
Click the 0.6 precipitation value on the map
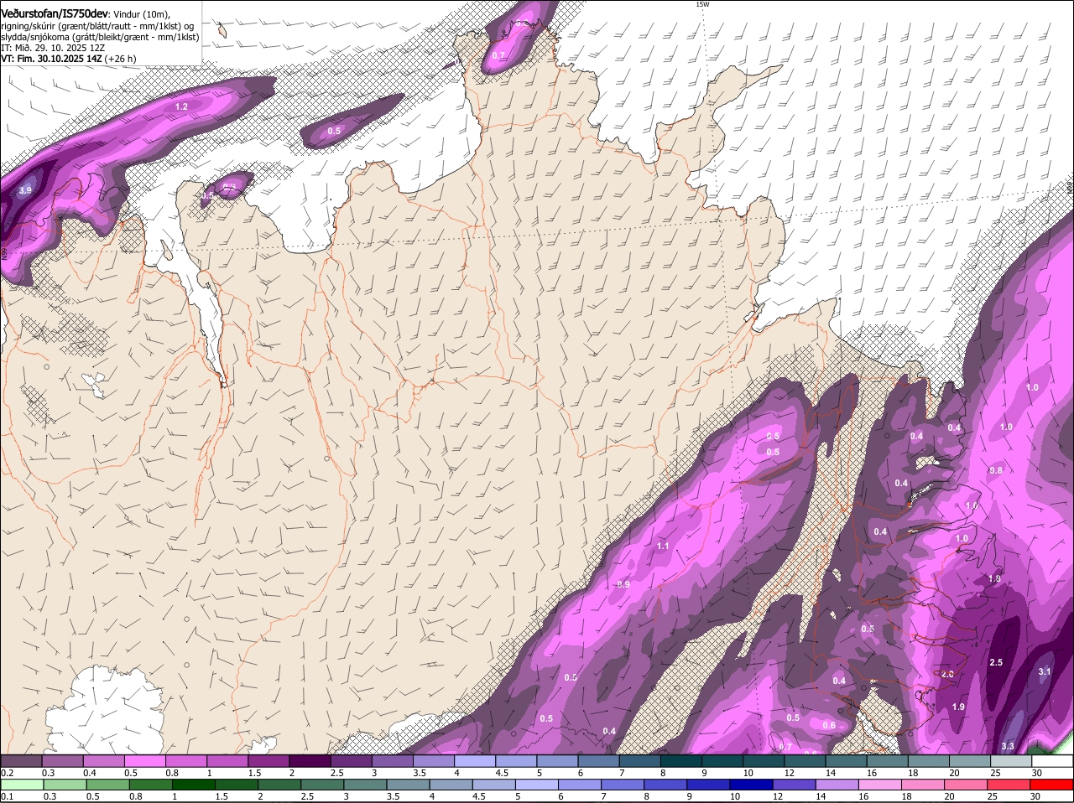pyautogui.click(x=829, y=725)
